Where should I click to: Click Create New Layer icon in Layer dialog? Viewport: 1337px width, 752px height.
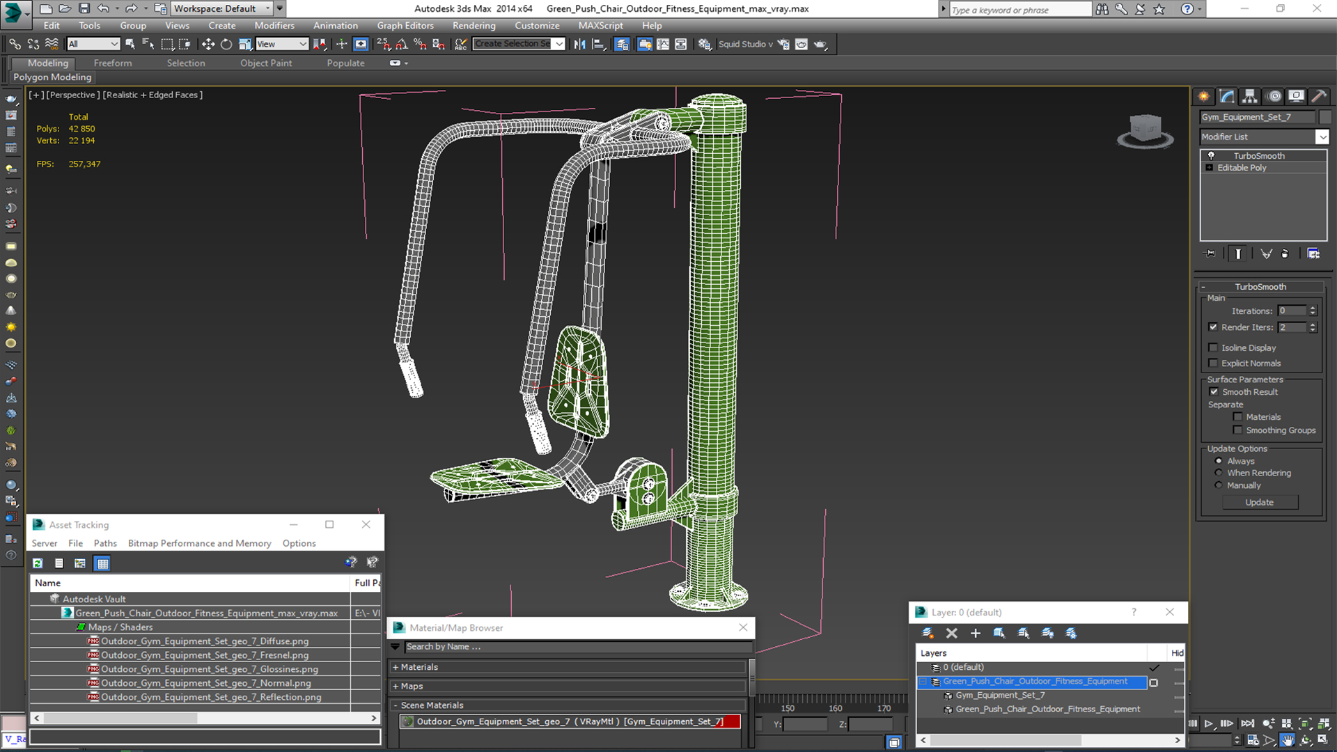(x=928, y=633)
